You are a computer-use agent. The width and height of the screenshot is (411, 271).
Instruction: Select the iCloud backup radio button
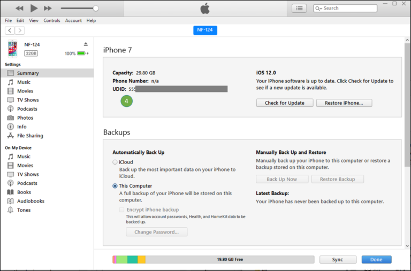click(115, 162)
